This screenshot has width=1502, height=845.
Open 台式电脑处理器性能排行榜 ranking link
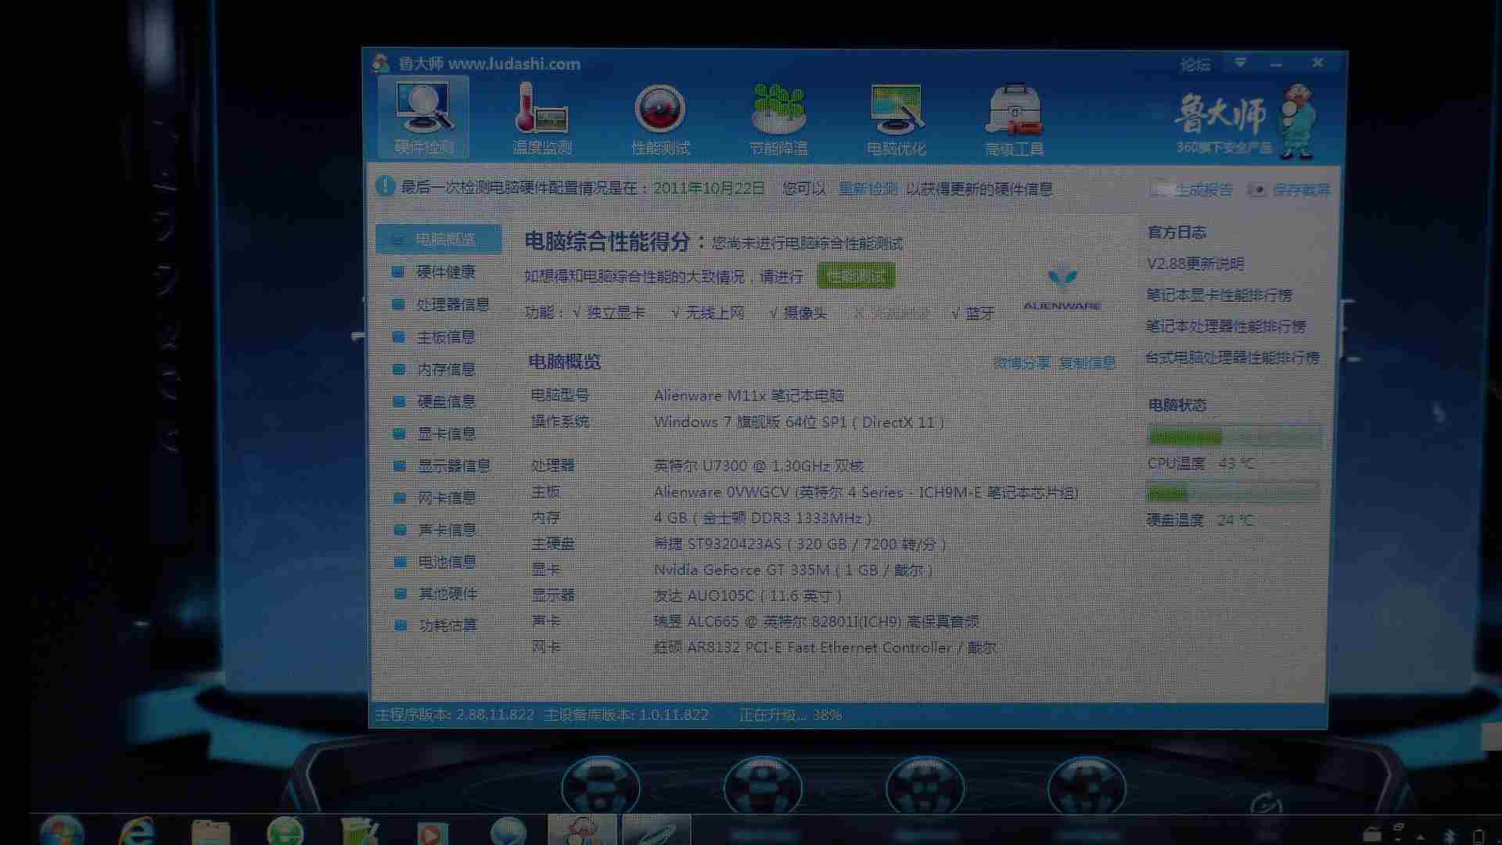[1233, 358]
